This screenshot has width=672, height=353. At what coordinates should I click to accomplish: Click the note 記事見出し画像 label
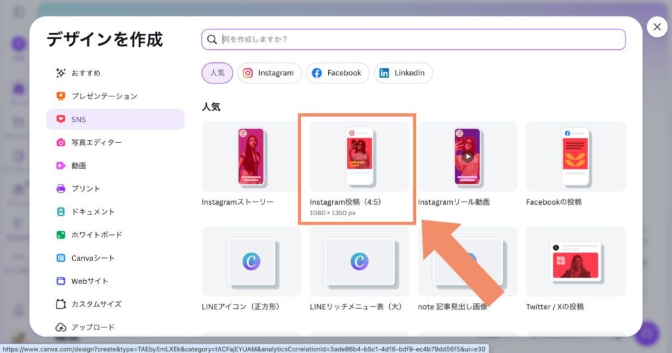click(x=453, y=306)
